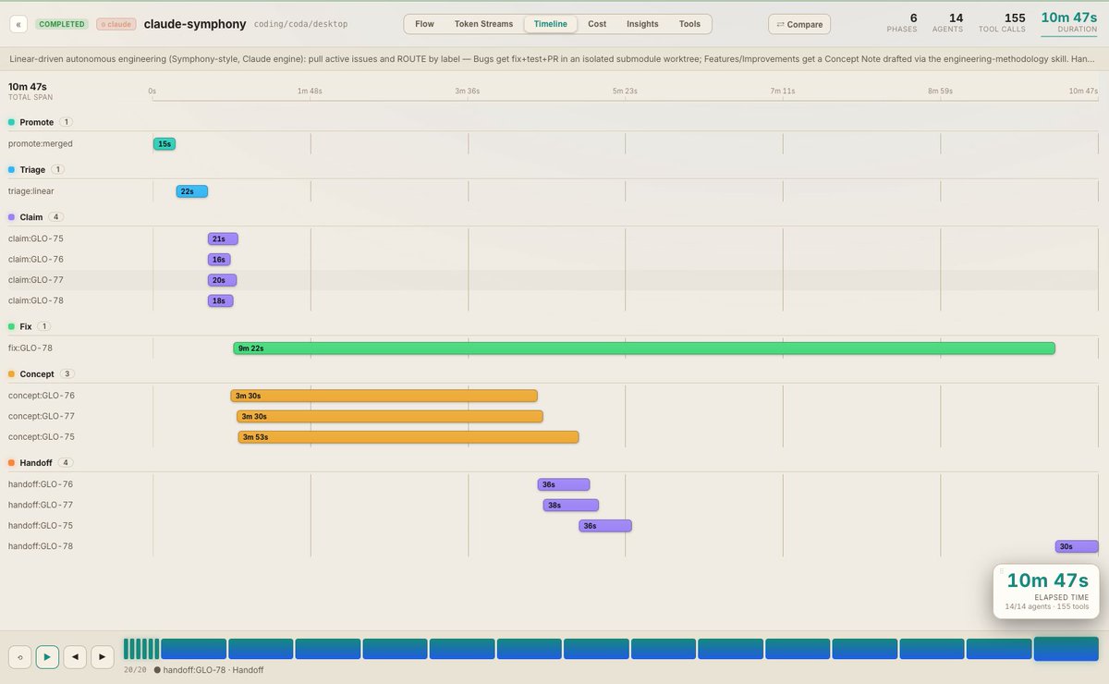Click the 6 Phases stat
The height and width of the screenshot is (684, 1109).
(x=902, y=22)
